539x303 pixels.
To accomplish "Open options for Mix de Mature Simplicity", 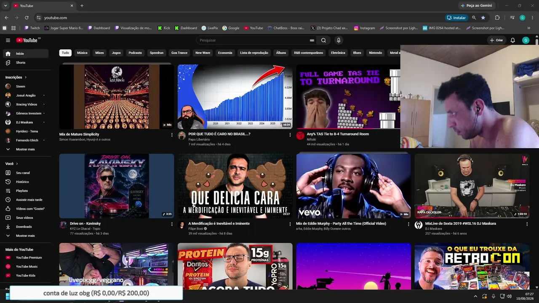I will click(172, 135).
